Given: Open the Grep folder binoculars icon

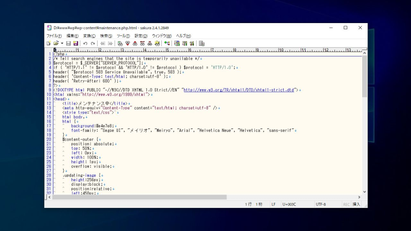Looking at the screenshot, I should point(157,44).
